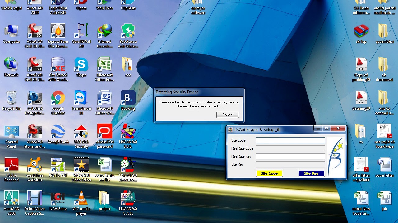Open AutoCAD 2006 shortcut

click(12, 203)
